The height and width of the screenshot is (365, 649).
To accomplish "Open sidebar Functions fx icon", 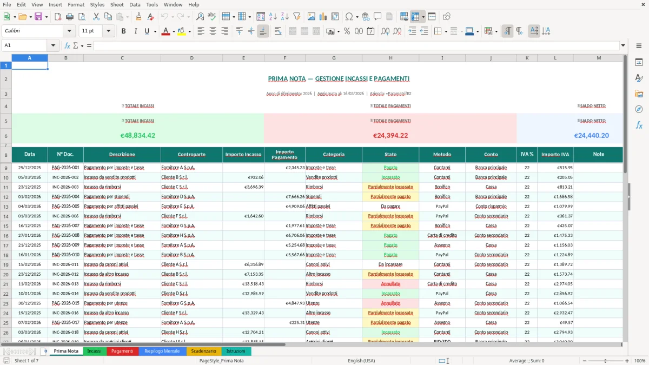I will pos(639,125).
